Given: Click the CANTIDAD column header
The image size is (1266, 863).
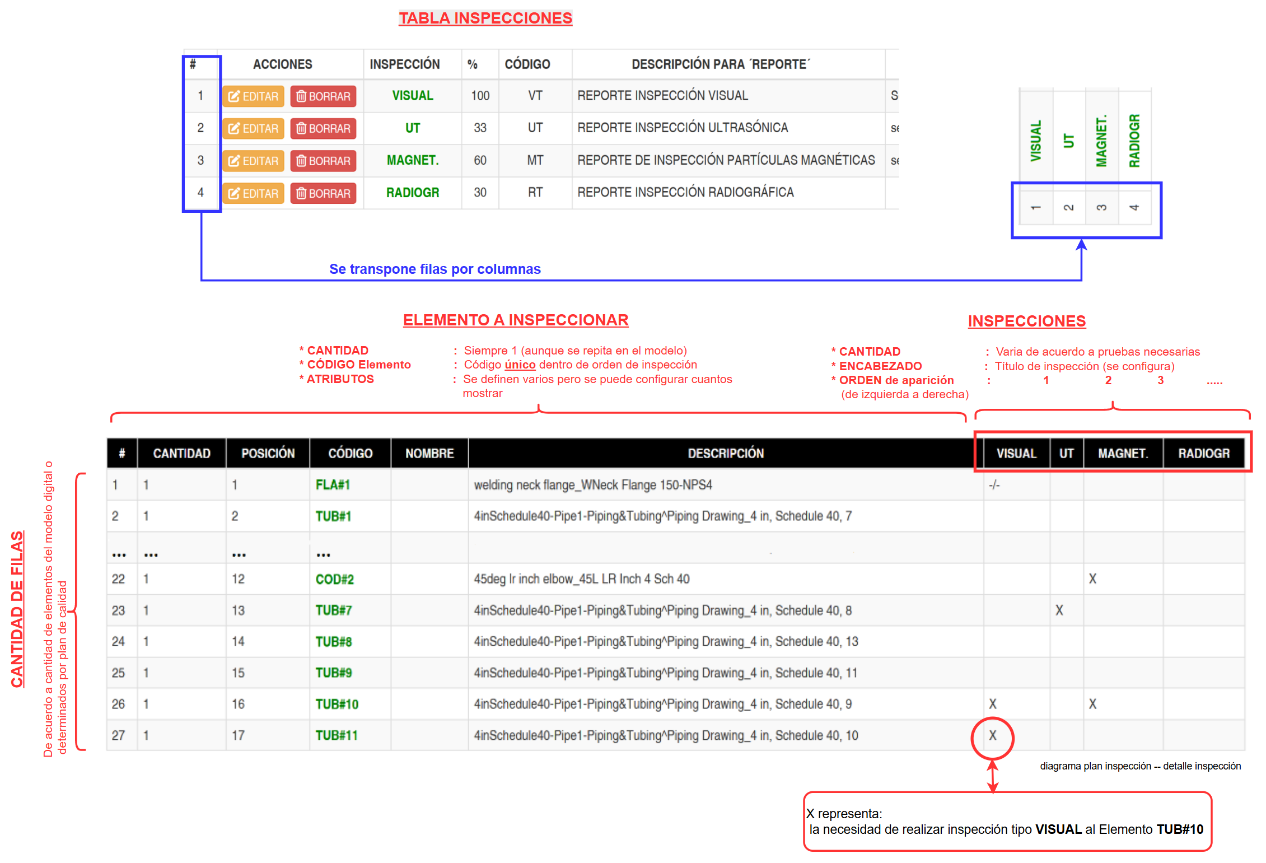Looking at the screenshot, I should [x=181, y=453].
